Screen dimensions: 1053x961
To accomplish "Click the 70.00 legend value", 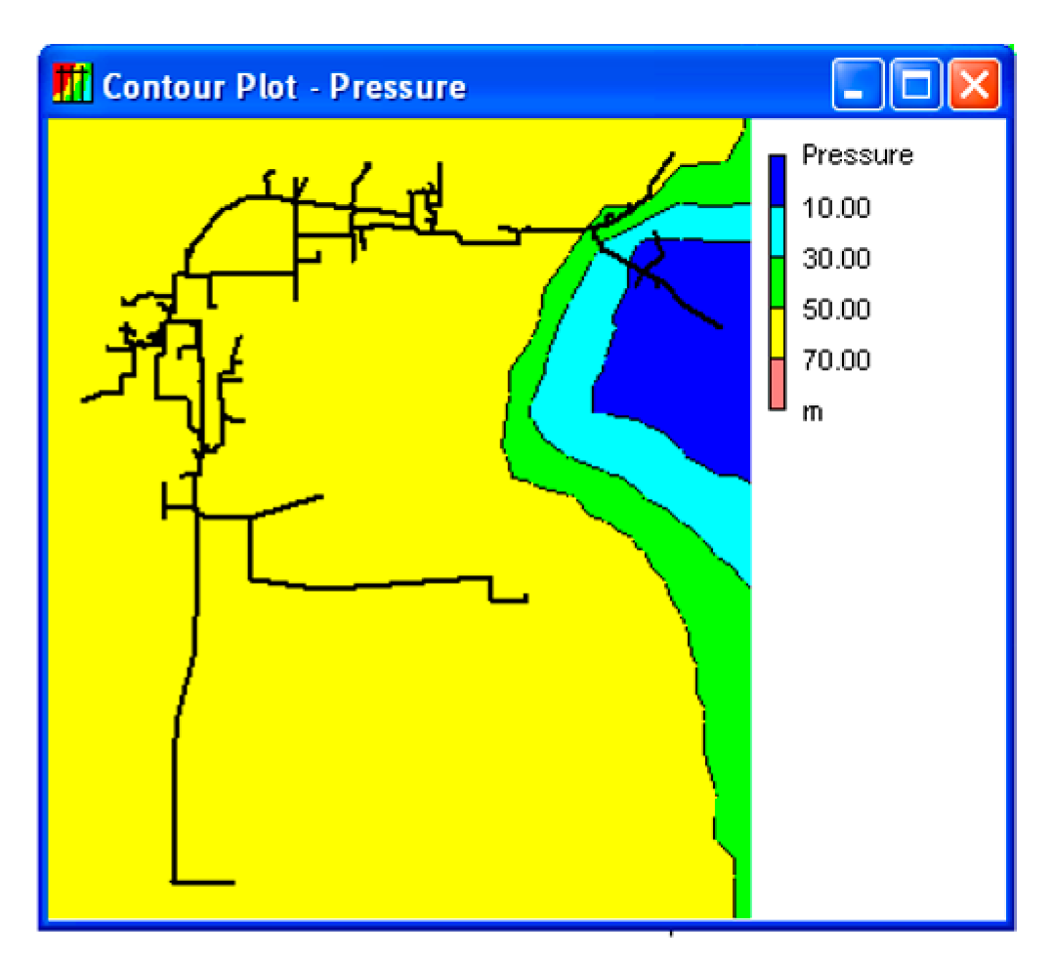I will (x=836, y=360).
